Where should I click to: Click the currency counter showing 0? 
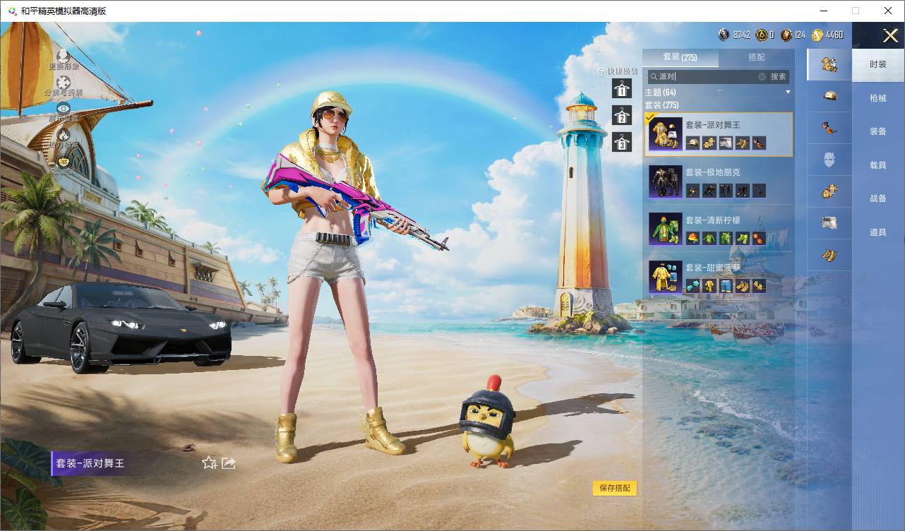click(765, 35)
